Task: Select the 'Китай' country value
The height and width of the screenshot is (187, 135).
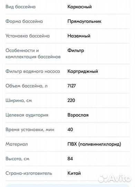Action: tap(74, 173)
